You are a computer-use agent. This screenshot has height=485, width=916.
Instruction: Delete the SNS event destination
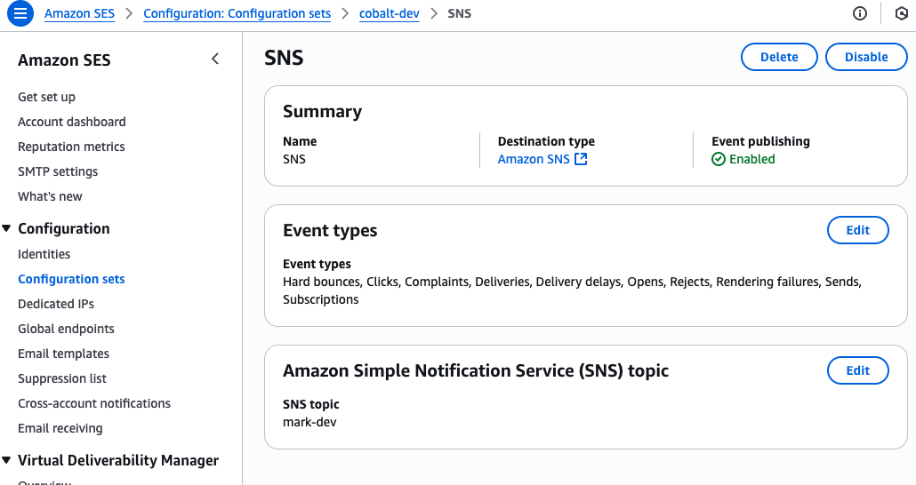(779, 57)
